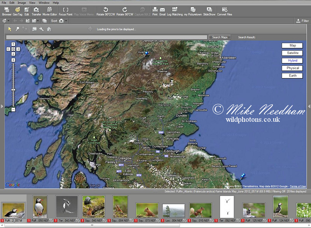The width and height of the screenshot is (311, 228).
Task: Reset map to center view
Action: click(x=13, y=49)
